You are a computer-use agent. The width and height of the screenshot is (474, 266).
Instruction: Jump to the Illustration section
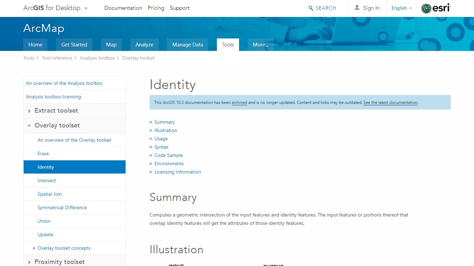coord(166,131)
